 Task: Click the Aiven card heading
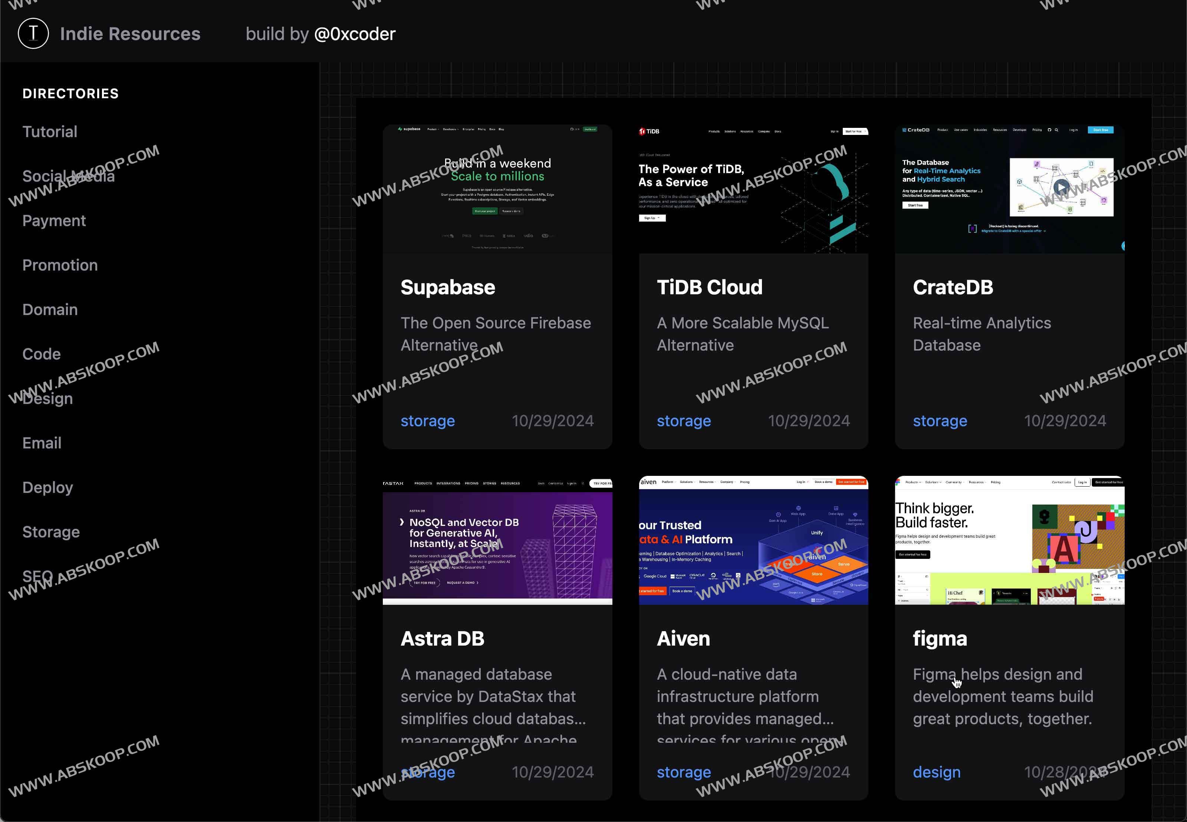683,639
